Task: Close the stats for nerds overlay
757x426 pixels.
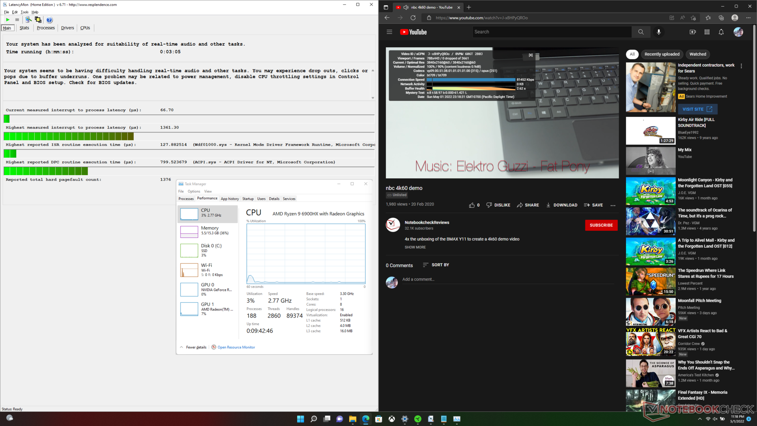Action: click(531, 55)
